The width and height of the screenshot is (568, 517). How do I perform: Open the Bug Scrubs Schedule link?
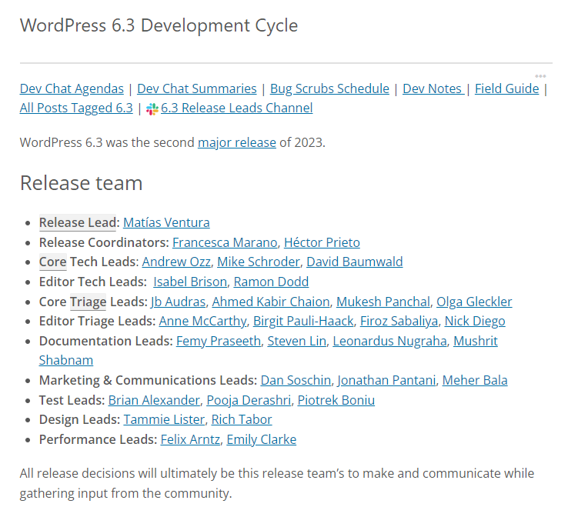(329, 88)
